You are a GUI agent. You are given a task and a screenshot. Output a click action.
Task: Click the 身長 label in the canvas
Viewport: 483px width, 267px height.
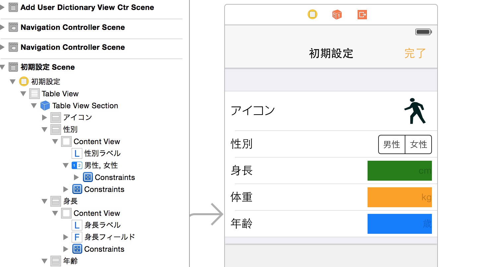coord(241,171)
